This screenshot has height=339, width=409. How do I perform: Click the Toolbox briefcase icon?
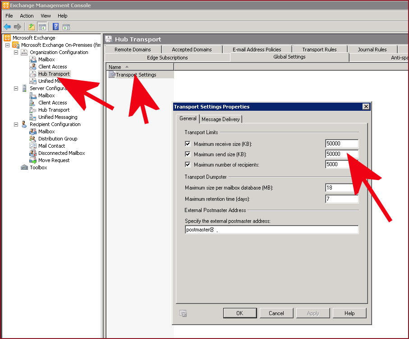point(24,167)
